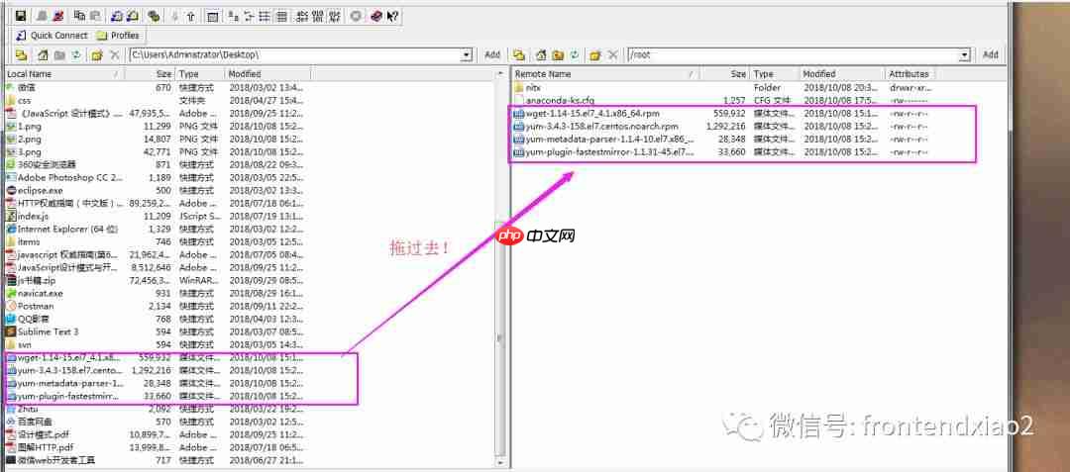The width and height of the screenshot is (1070, 472).
Task: Click the Copy toolbar icon
Action: tap(80, 16)
